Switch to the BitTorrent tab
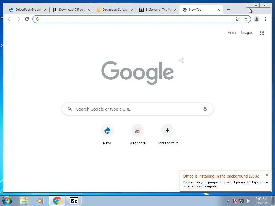The image size is (275, 206). (158, 10)
